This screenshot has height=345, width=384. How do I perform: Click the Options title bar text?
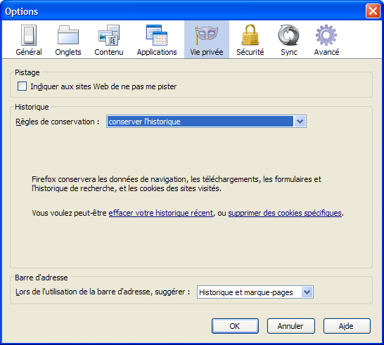coord(22,11)
